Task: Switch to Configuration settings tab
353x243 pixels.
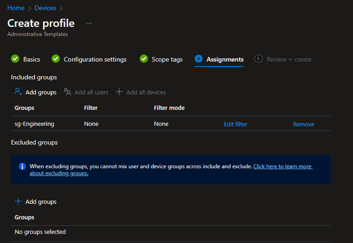Action: (x=95, y=59)
